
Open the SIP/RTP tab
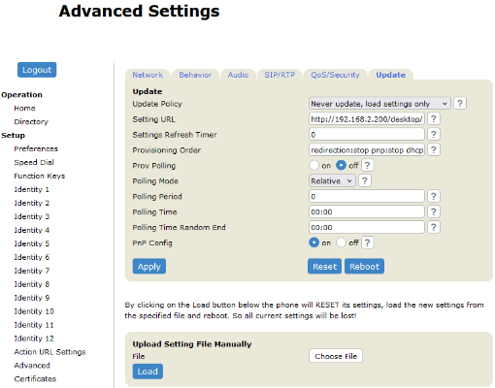point(280,75)
